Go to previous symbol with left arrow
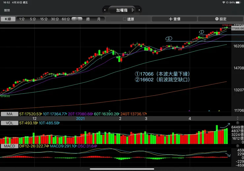This screenshot has width=244, height=171. (x=105, y=10)
